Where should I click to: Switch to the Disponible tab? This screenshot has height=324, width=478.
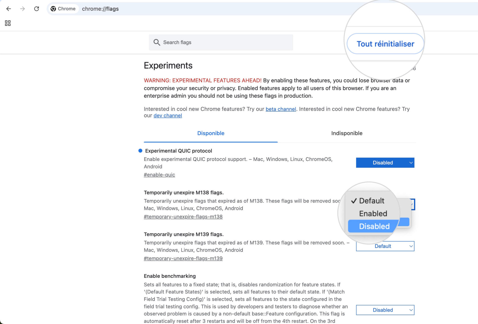point(211,133)
